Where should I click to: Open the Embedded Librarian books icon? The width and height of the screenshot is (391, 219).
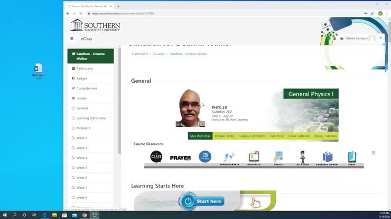(327, 158)
